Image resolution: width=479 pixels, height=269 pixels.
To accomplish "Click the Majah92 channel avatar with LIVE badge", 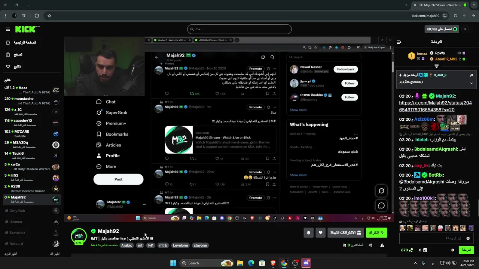I will pos(79,236).
